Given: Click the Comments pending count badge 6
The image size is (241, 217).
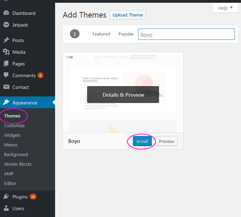Looking at the screenshot, I should coord(40,75).
